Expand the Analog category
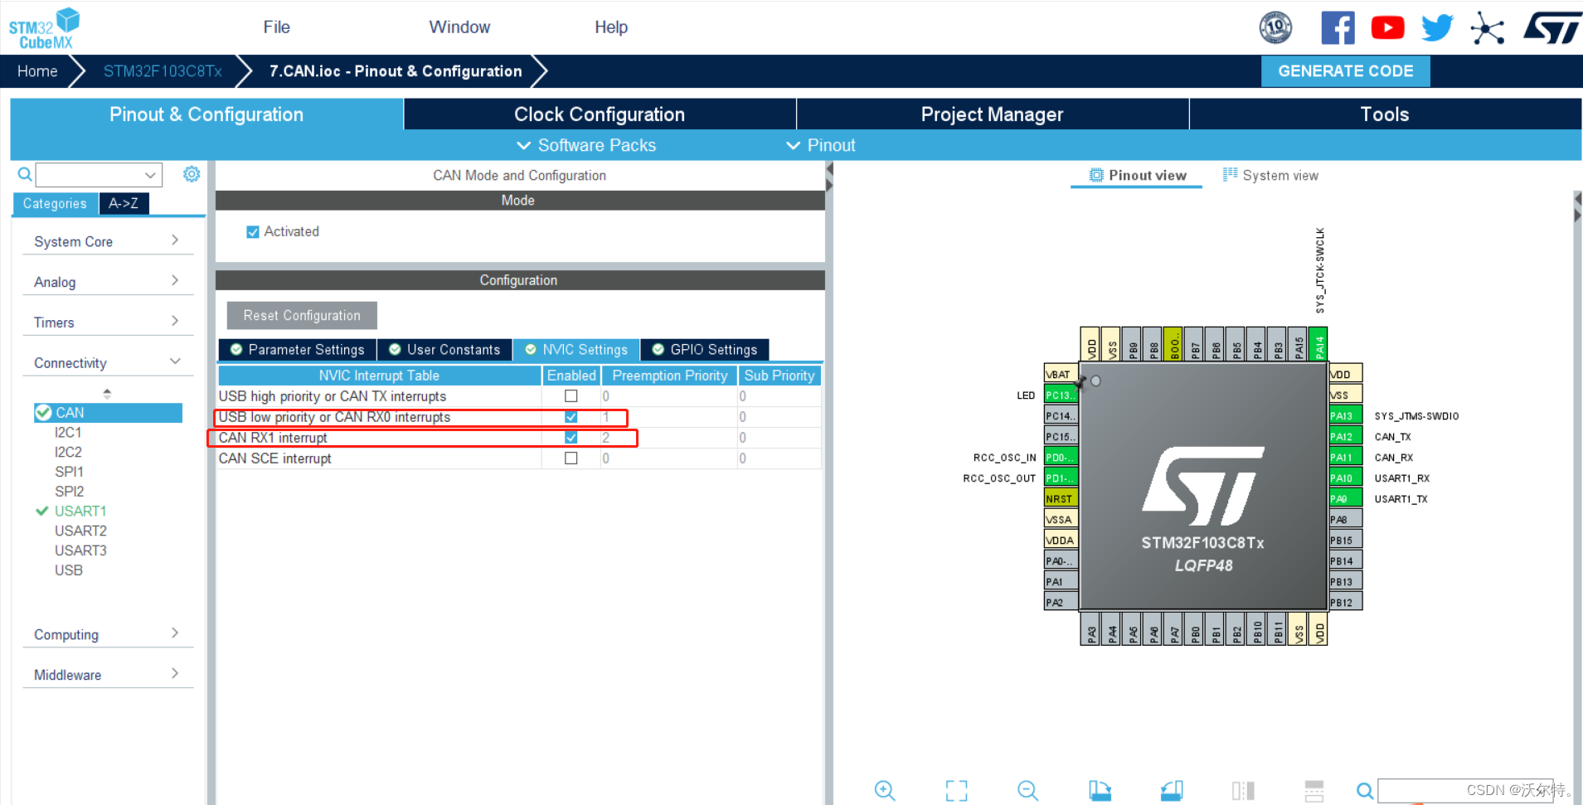 click(107, 282)
